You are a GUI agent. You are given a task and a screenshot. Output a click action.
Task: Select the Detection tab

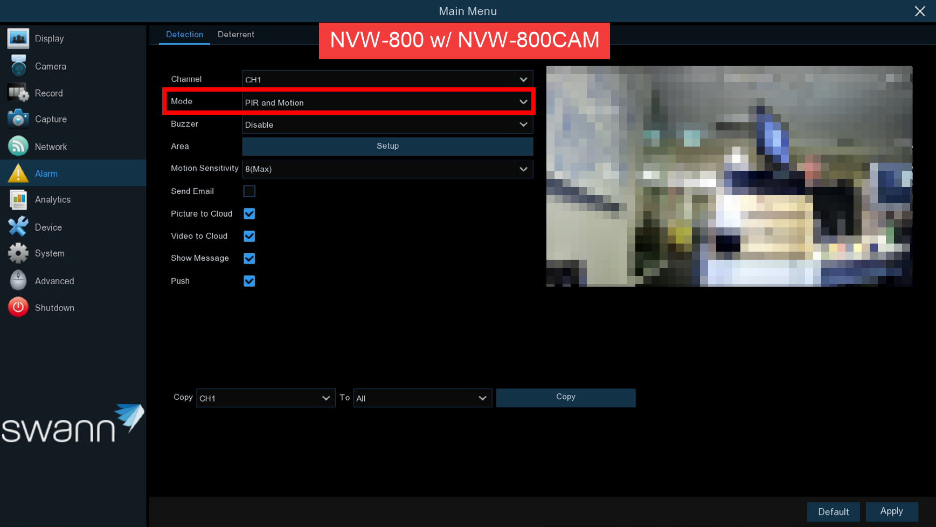point(184,34)
